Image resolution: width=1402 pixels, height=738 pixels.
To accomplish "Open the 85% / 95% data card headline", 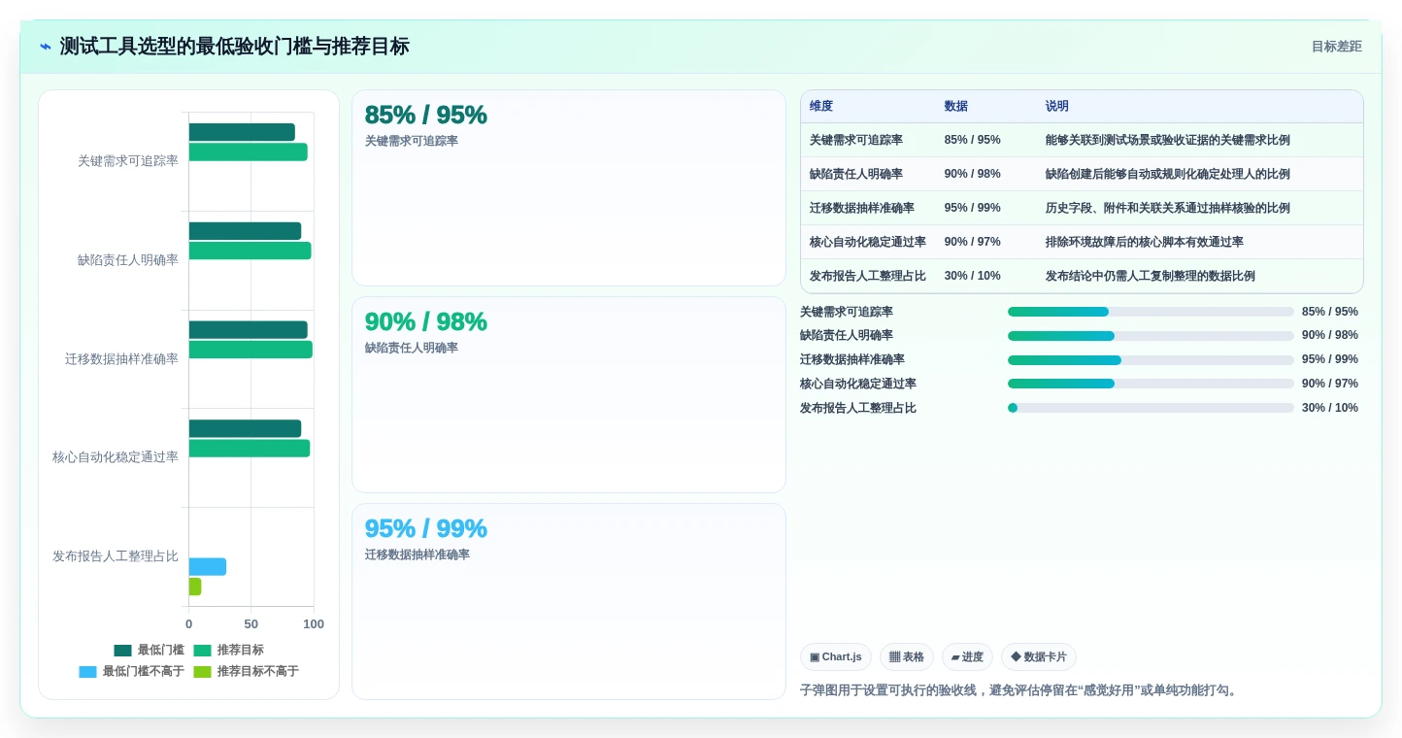I will pos(425,115).
